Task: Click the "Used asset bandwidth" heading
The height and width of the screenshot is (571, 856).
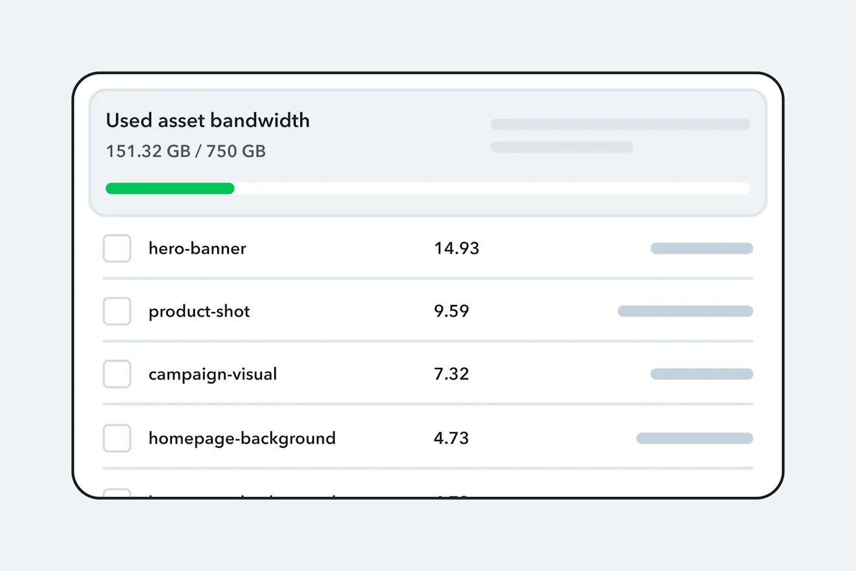Action: 208,121
